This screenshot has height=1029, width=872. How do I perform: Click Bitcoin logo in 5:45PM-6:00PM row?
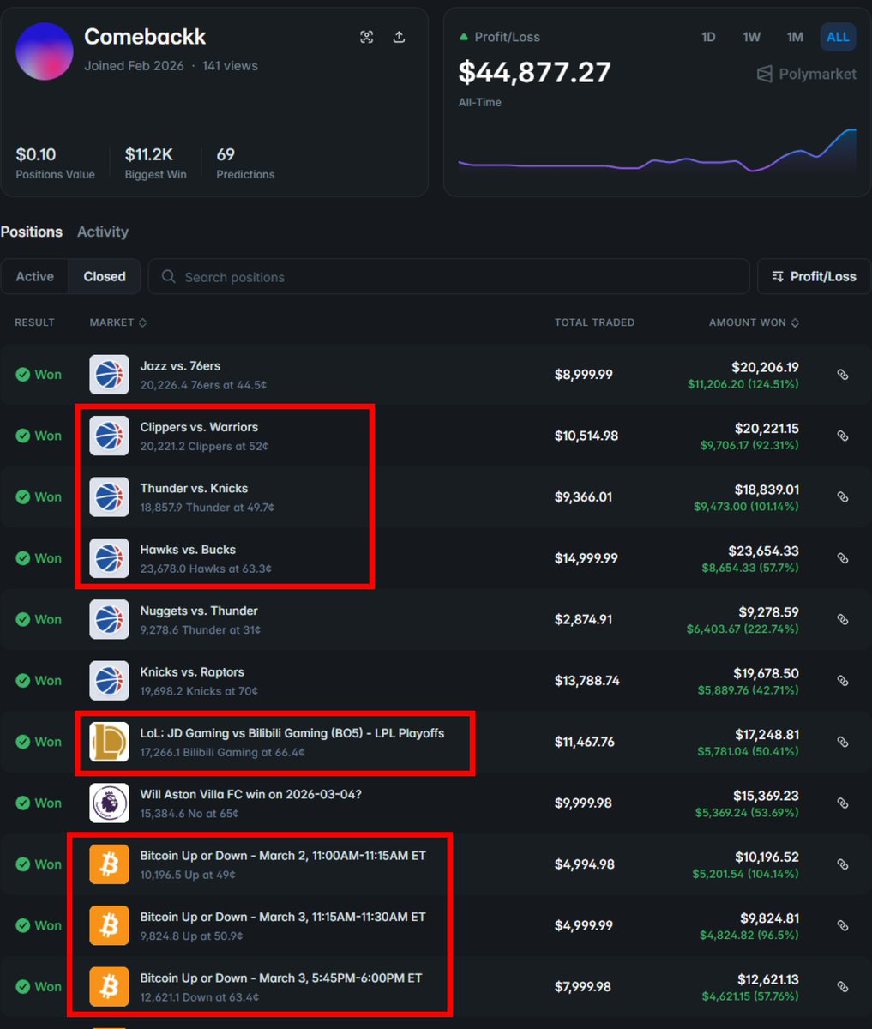tap(109, 987)
